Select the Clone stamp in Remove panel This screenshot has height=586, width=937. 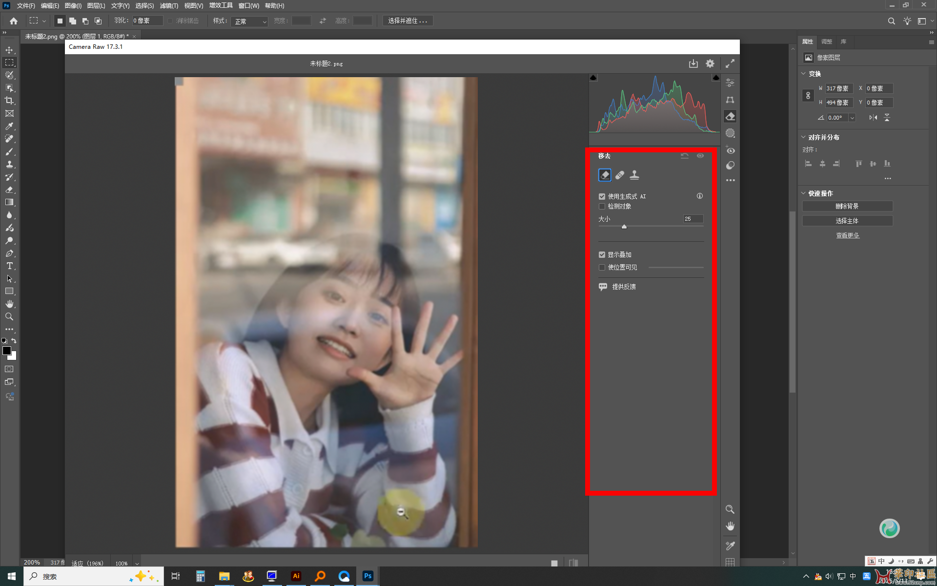coord(634,175)
